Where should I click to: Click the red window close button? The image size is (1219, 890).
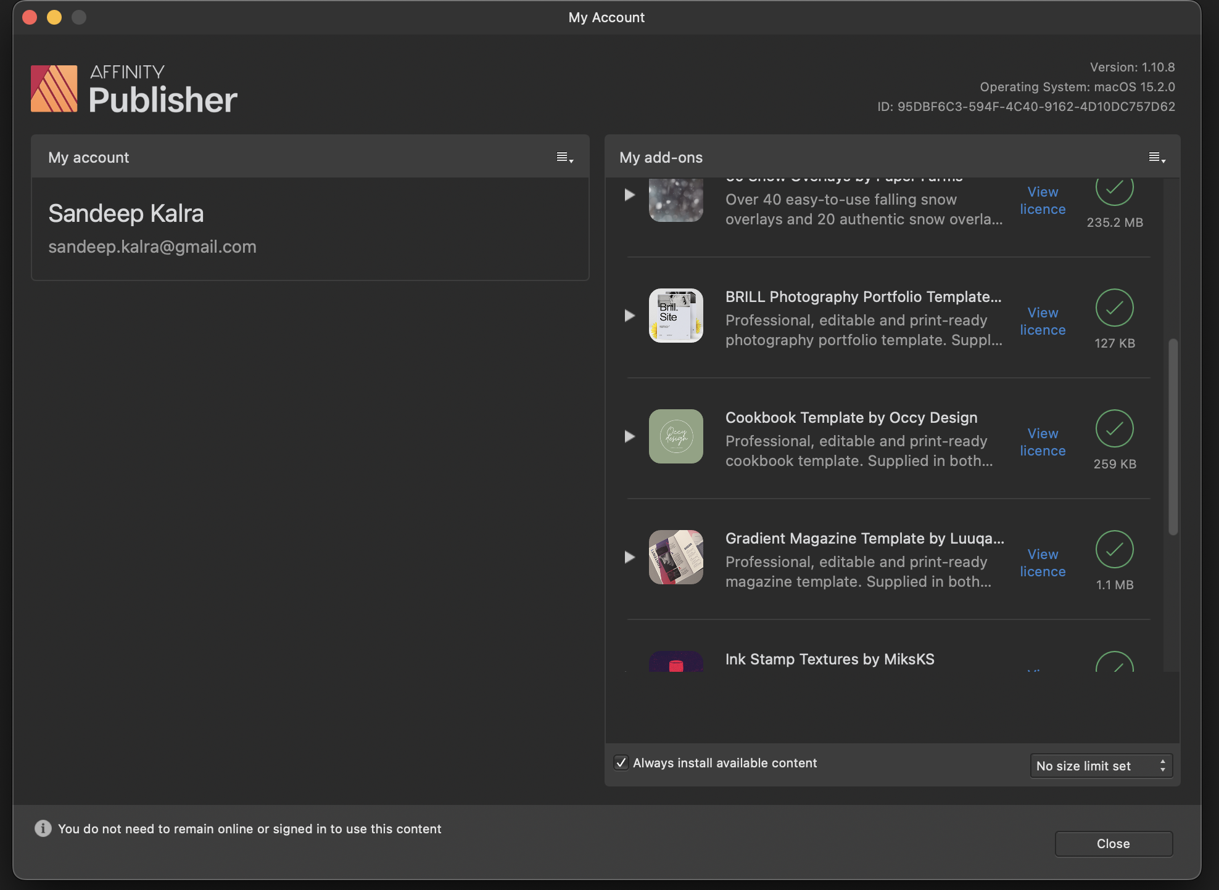pos(30,17)
